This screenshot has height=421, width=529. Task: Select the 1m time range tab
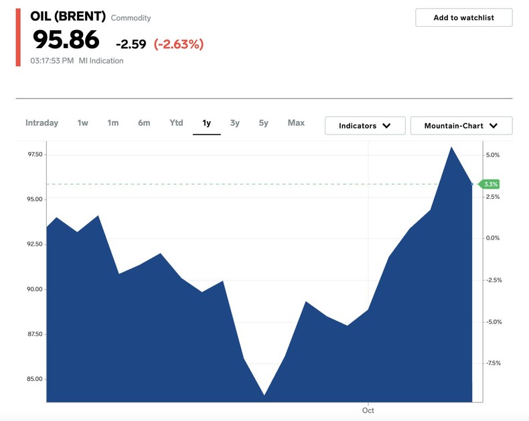pos(113,123)
